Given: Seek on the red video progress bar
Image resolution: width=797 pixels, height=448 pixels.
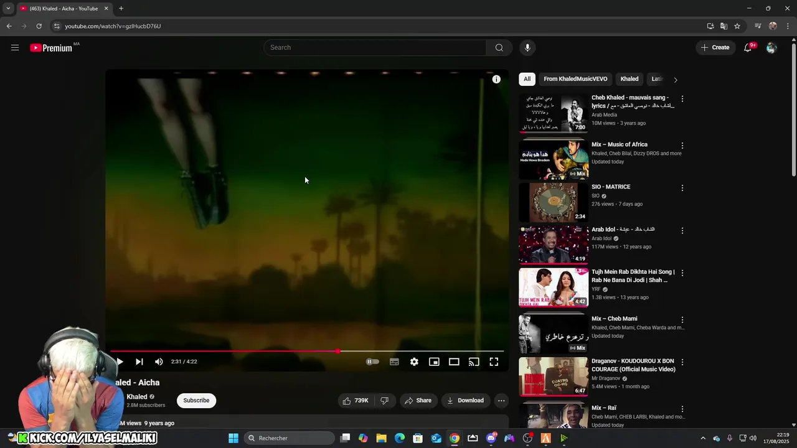Looking at the screenshot, I should pyautogui.click(x=307, y=352).
